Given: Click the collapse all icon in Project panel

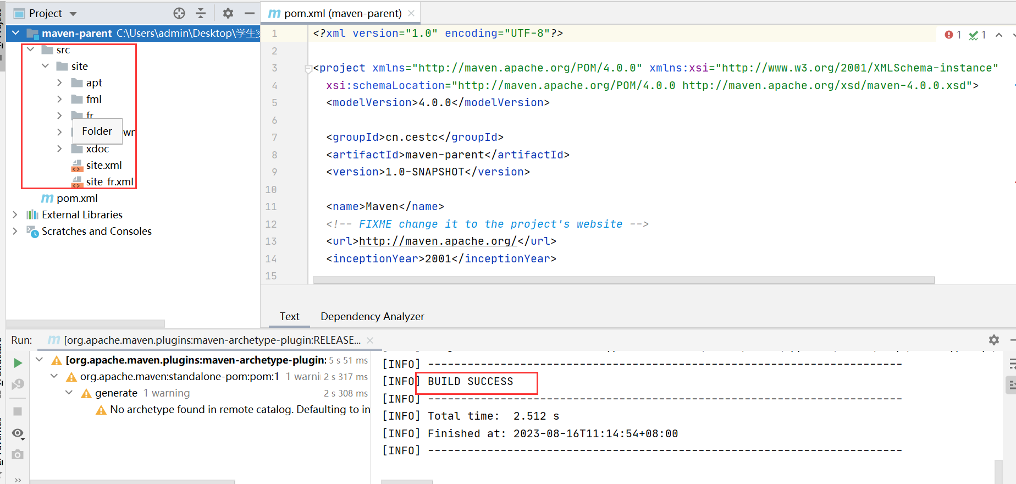Looking at the screenshot, I should click(201, 13).
